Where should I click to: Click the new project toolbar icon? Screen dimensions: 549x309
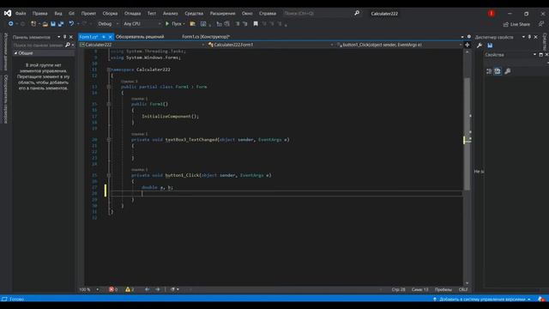click(33, 24)
